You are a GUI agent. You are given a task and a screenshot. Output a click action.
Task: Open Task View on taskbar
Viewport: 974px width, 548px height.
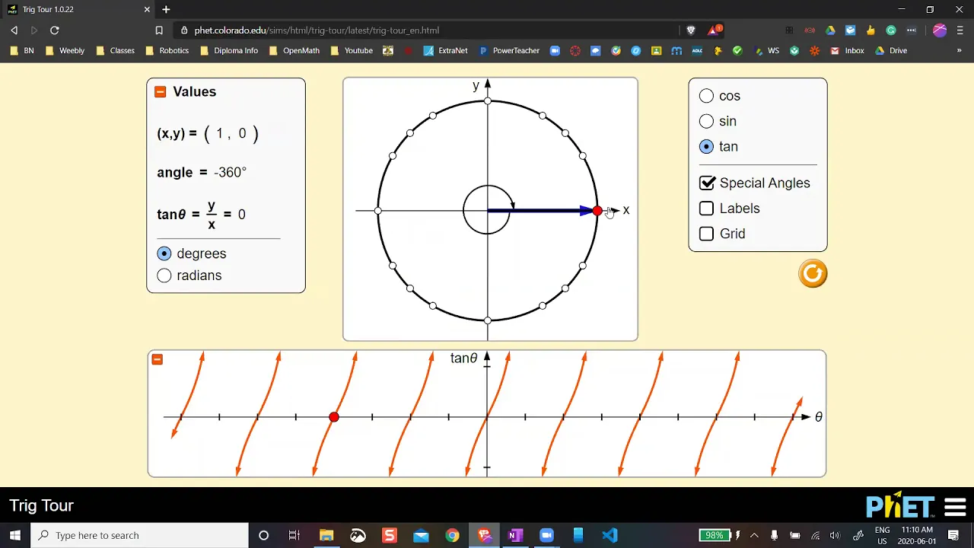pyautogui.click(x=294, y=535)
